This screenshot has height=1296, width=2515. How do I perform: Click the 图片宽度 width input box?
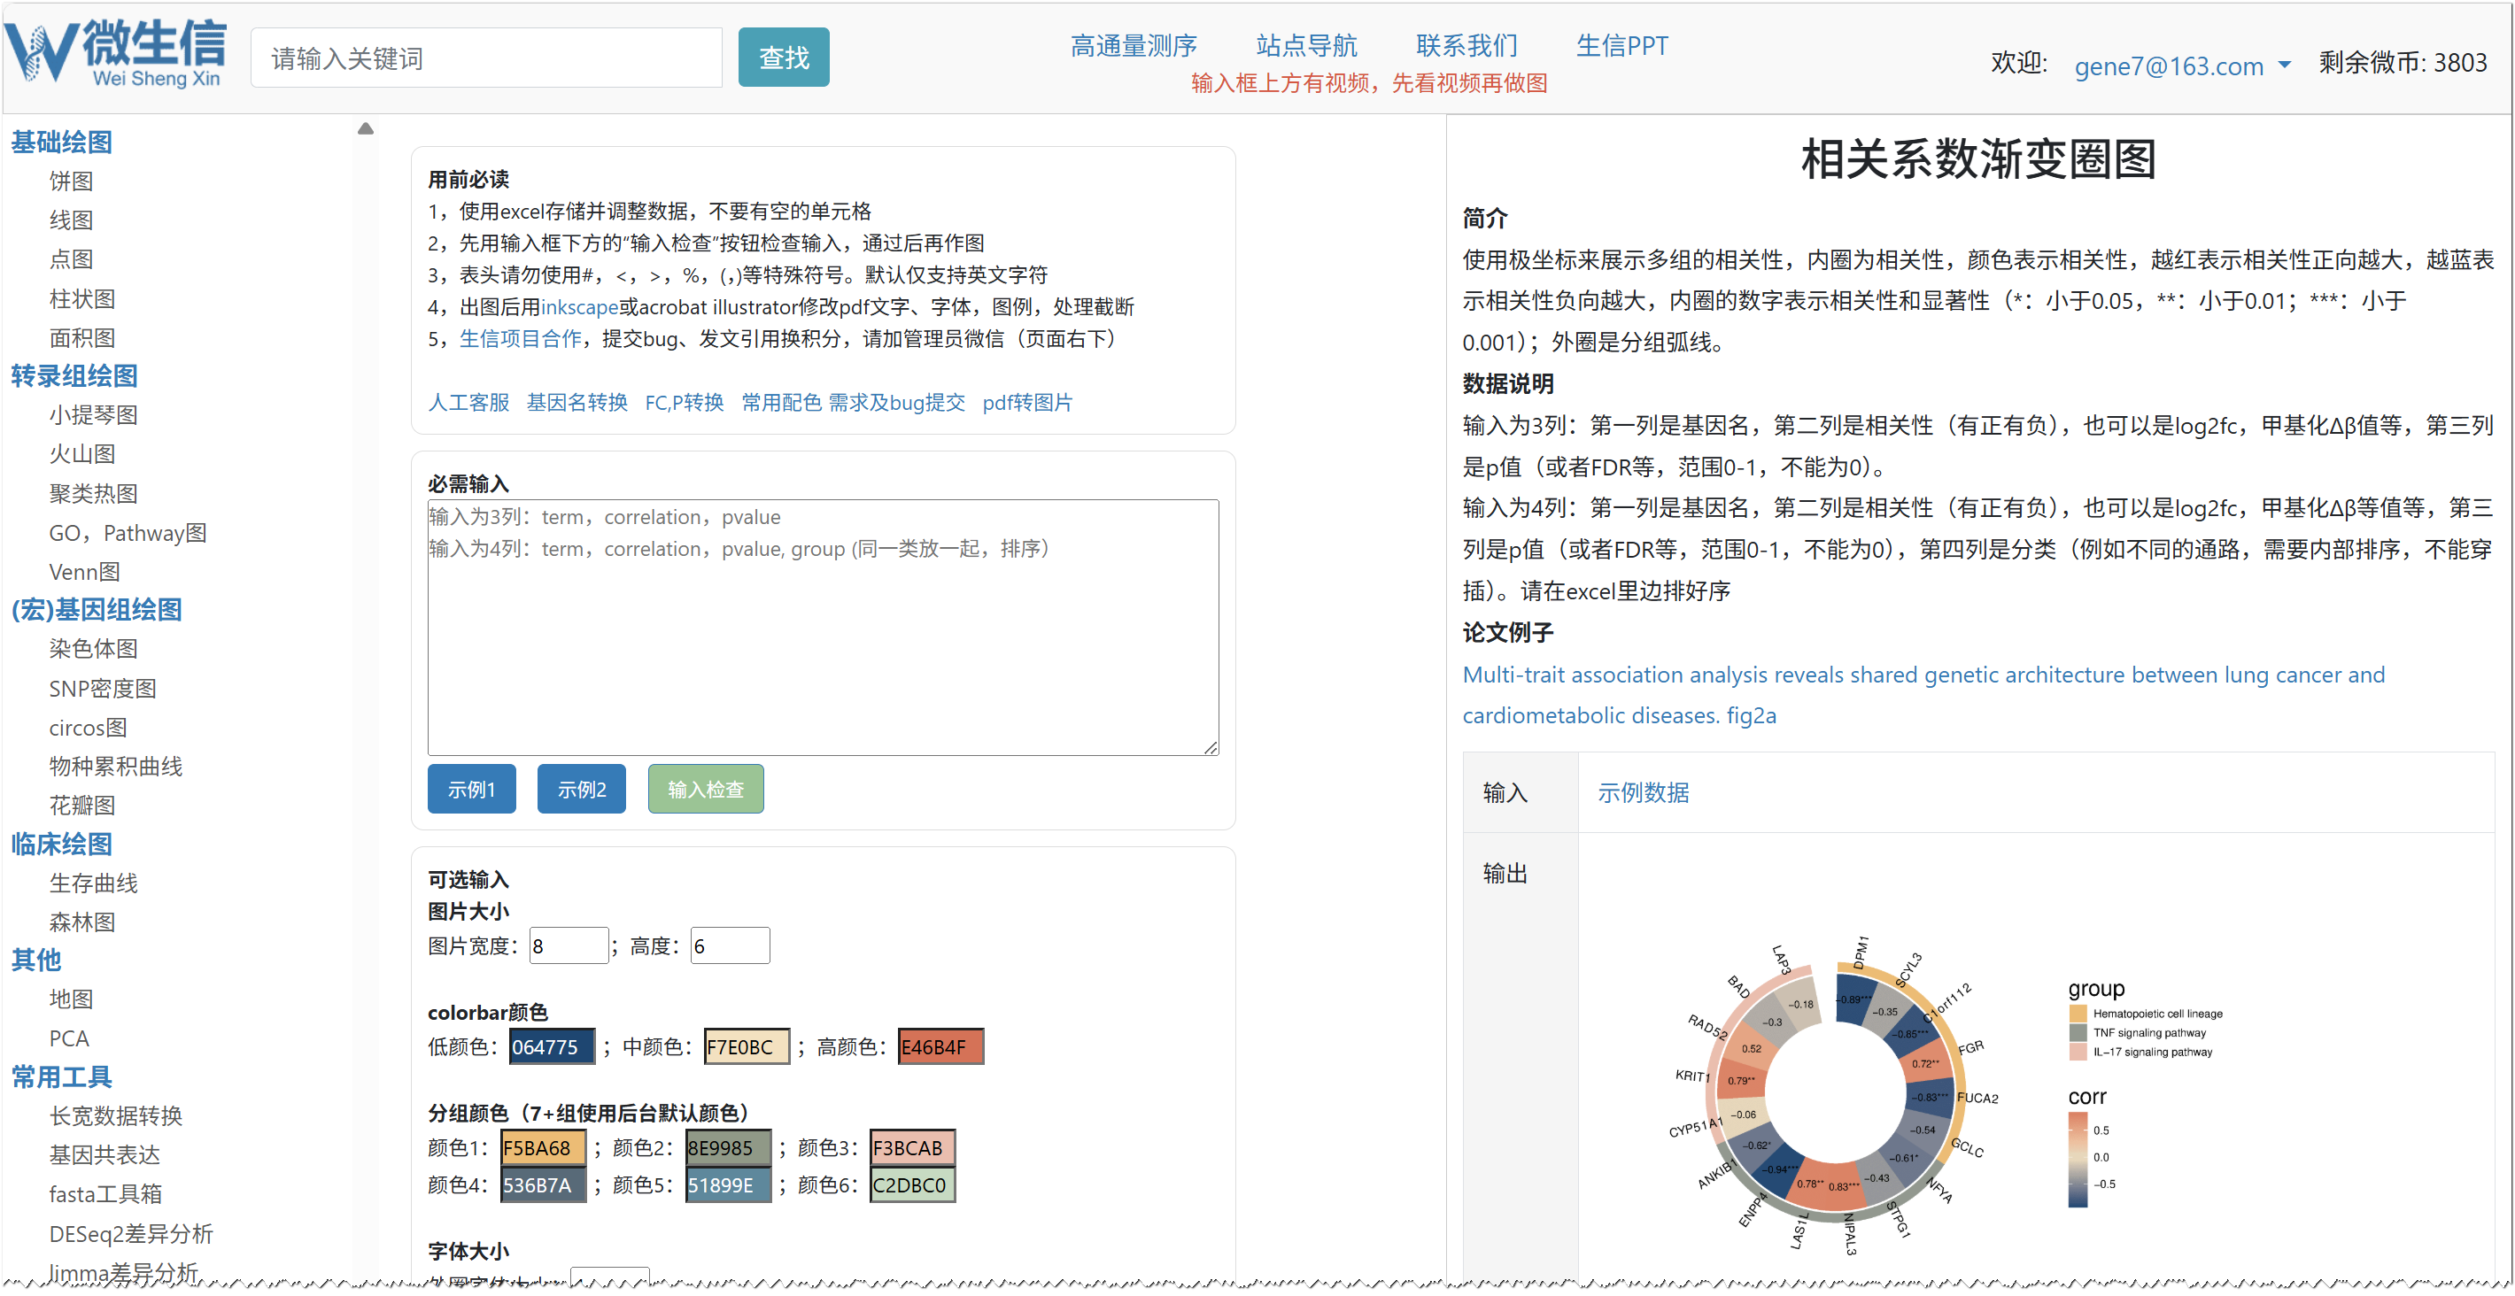click(568, 945)
